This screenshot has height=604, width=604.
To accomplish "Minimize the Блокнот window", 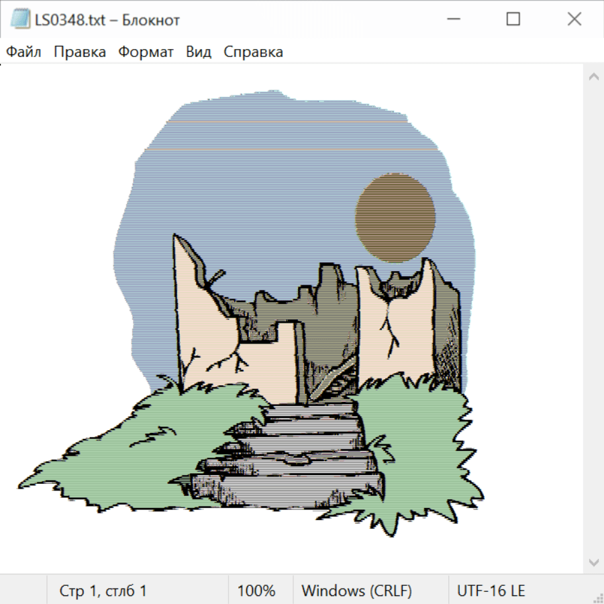I will [452, 19].
